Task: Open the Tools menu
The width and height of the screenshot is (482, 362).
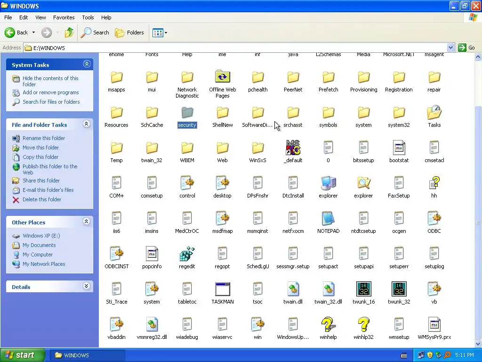Action: 88,17
